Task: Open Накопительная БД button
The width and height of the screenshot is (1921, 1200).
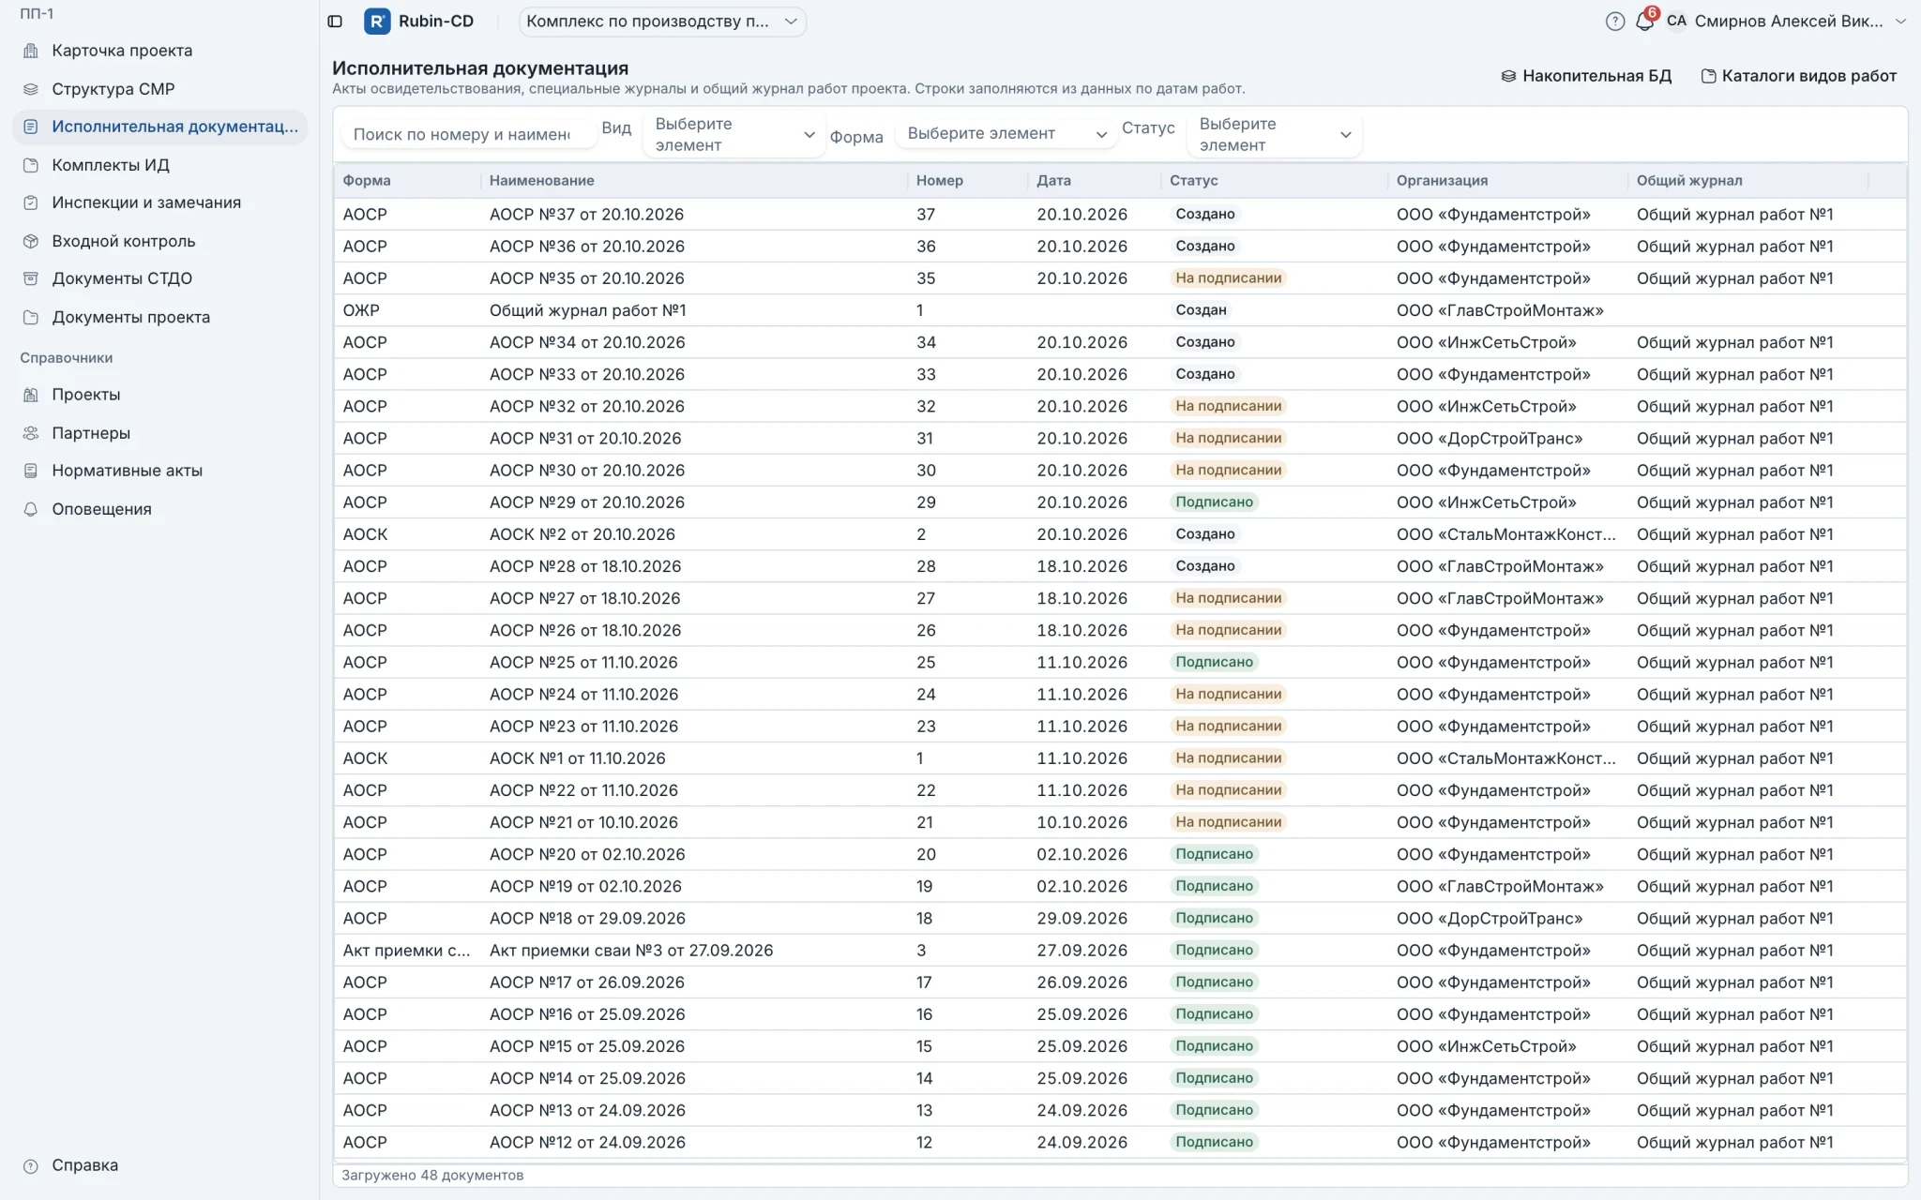Action: [1586, 76]
